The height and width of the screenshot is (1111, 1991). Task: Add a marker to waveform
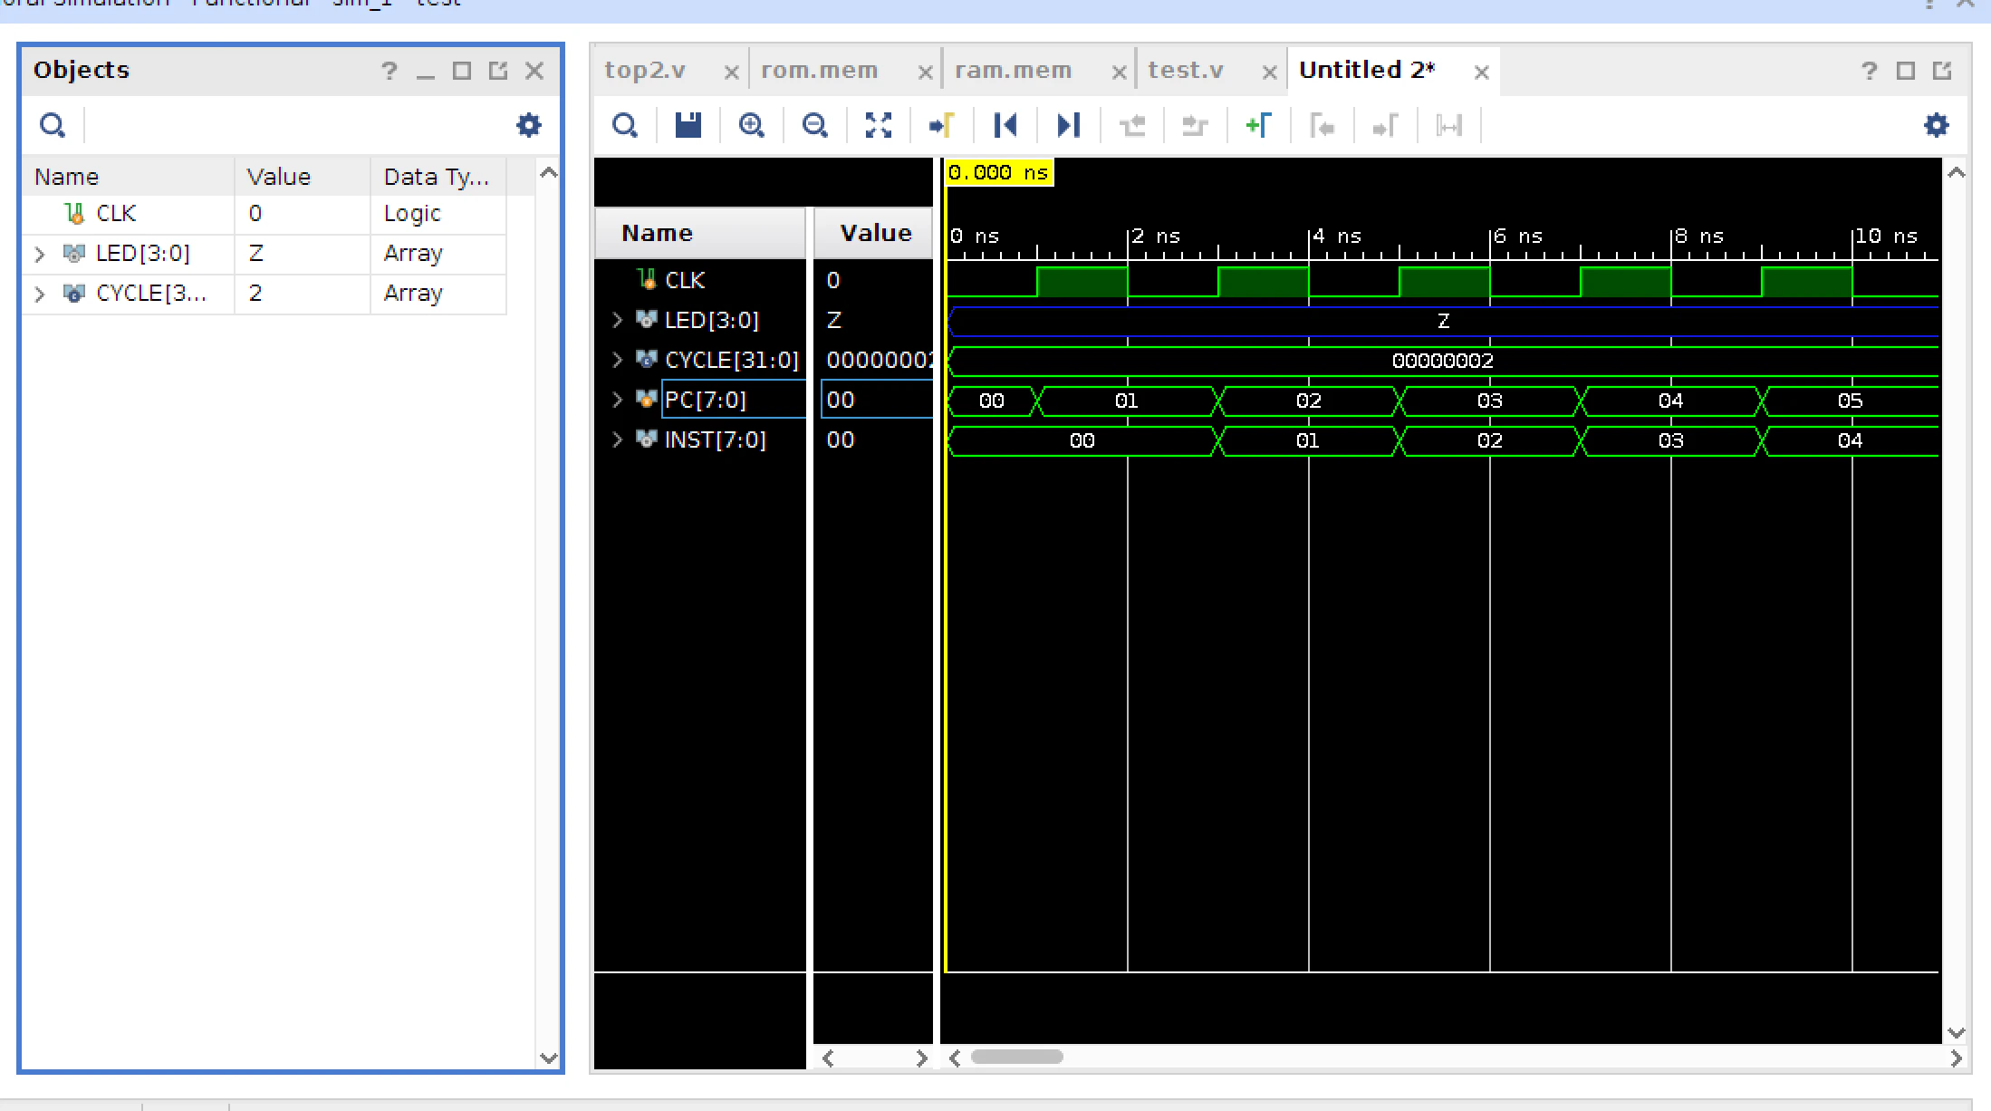1259,125
